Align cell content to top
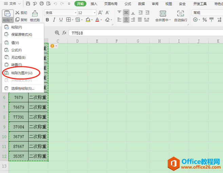 pos(119,13)
